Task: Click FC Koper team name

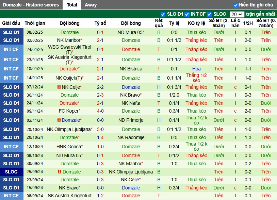Action: point(69,111)
